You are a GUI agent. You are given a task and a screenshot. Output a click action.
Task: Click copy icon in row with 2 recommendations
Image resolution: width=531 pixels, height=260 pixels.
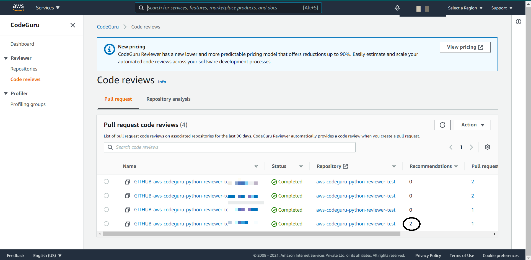pyautogui.click(x=127, y=224)
